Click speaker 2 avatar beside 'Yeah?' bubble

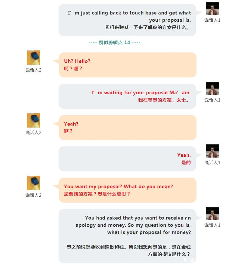coord(34,120)
